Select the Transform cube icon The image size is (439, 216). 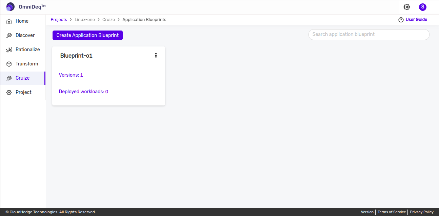pyautogui.click(x=9, y=64)
